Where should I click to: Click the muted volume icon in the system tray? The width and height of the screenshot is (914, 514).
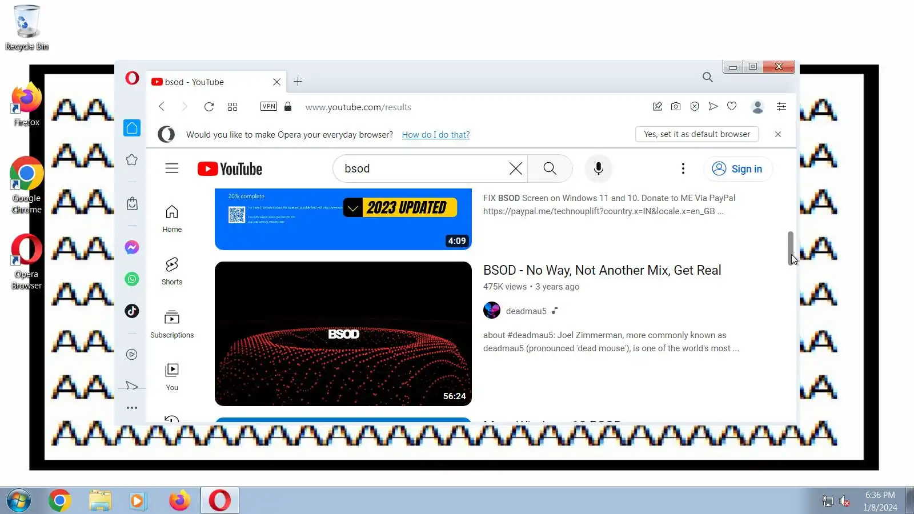(x=844, y=501)
